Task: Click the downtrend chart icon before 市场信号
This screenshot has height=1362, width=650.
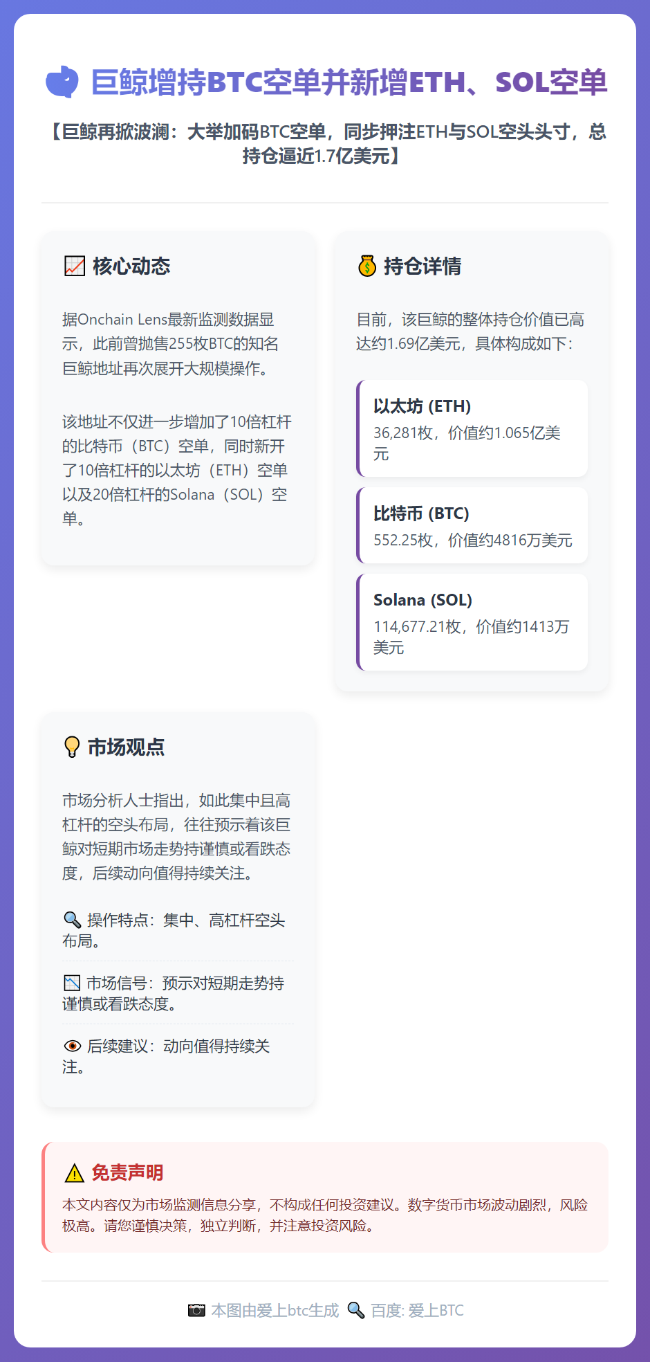Action: 72,983
